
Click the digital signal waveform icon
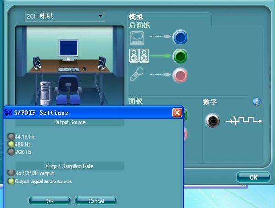[x=244, y=120]
